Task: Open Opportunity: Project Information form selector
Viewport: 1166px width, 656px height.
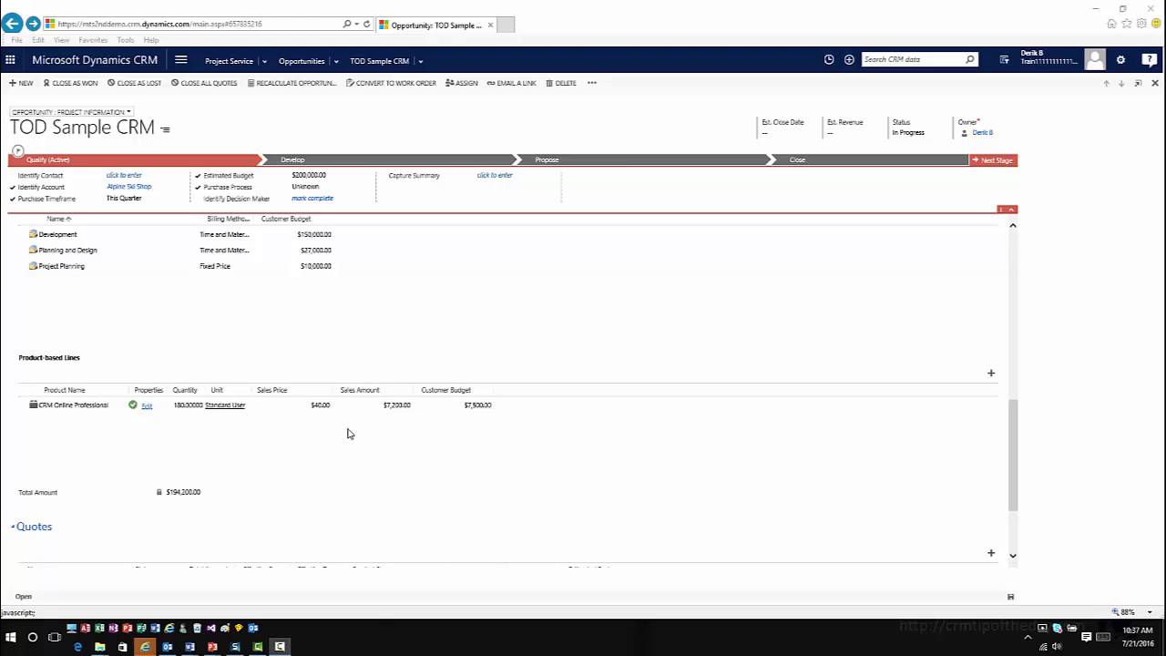Action: (x=71, y=112)
